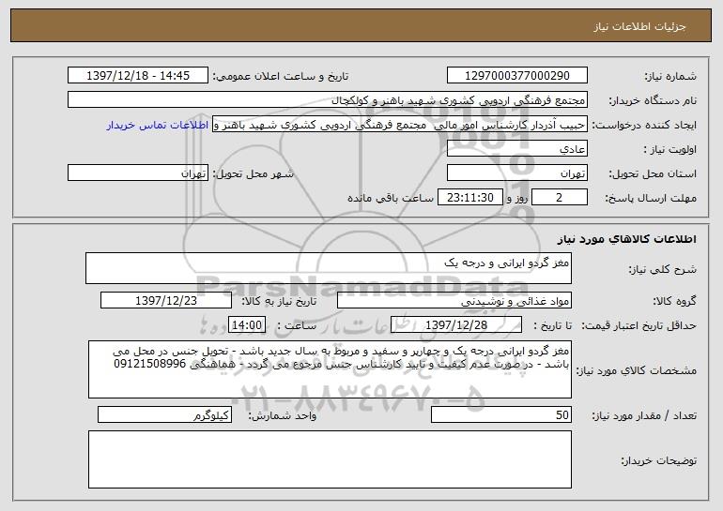Click the مهلت ارسال پاسخ label
The width and height of the screenshot is (723, 511).
(651, 198)
